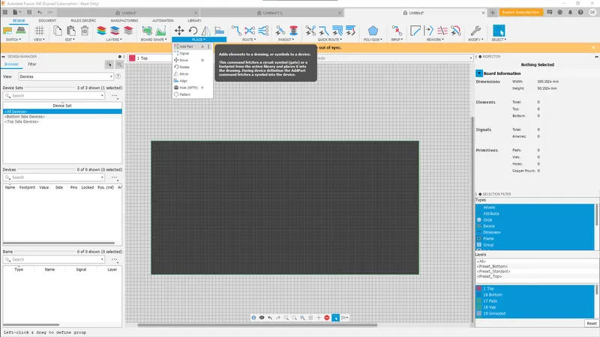Click the Board Shape outline icon

[x=147, y=31]
